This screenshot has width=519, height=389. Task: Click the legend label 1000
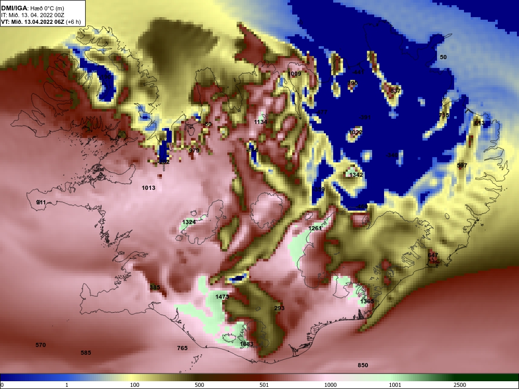click(x=330, y=385)
